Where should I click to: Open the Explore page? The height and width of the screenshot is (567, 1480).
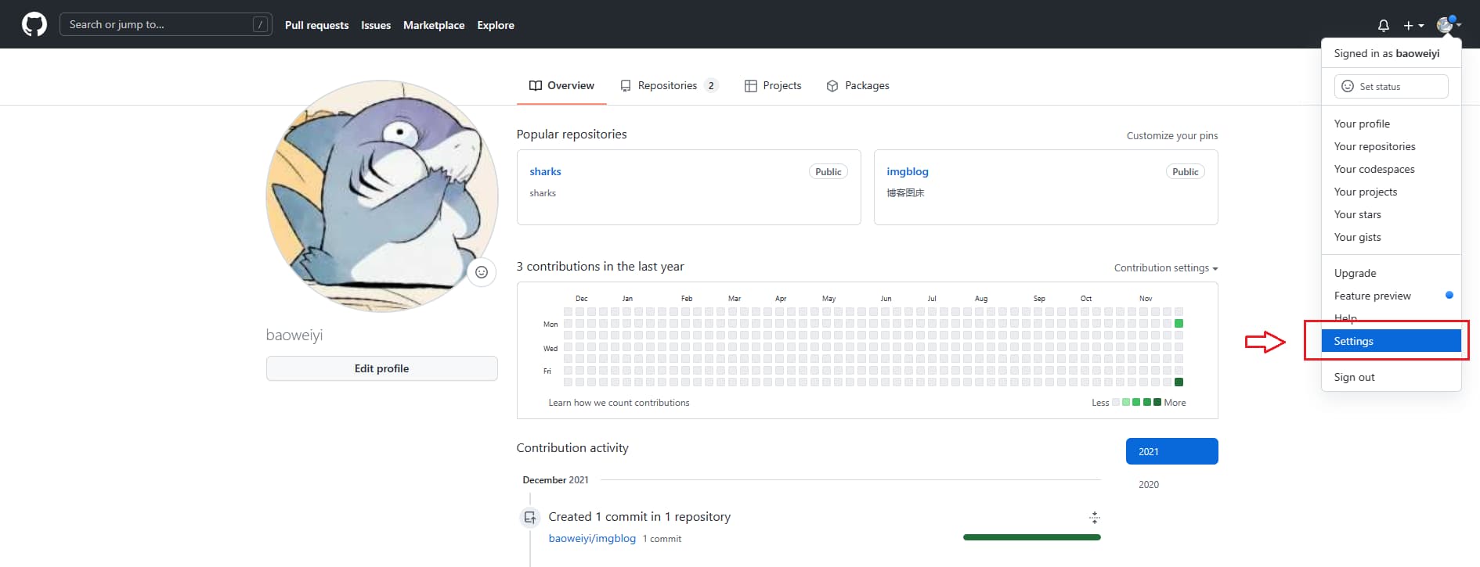(496, 25)
